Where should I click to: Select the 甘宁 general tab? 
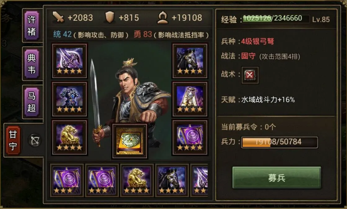tap(13, 140)
